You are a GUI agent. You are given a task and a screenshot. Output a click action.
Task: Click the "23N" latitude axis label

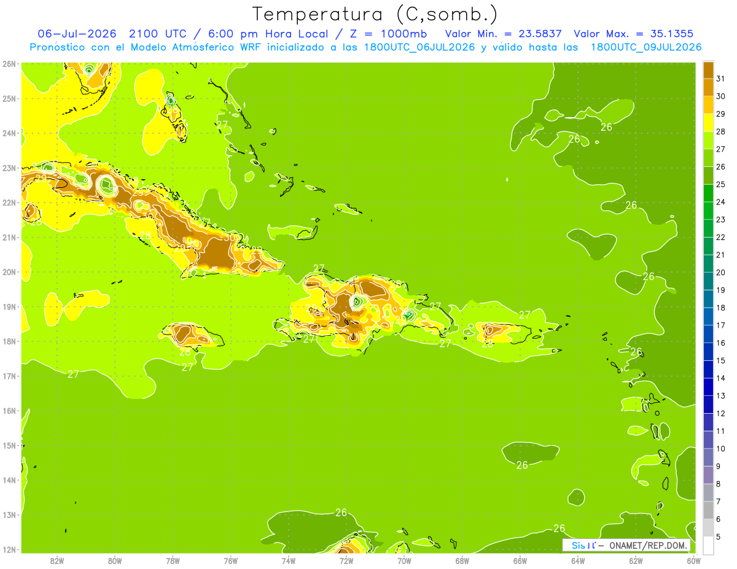point(9,168)
